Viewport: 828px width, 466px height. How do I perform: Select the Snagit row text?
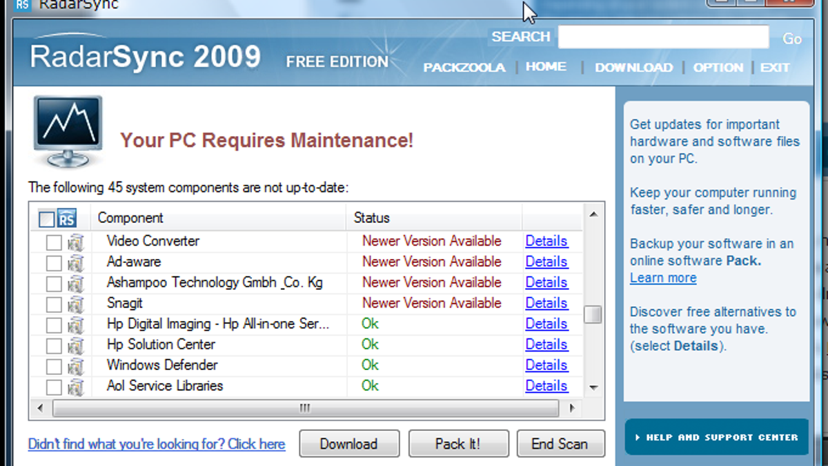point(125,303)
